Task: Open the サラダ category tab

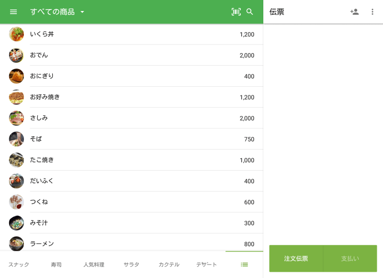Action: click(x=132, y=265)
